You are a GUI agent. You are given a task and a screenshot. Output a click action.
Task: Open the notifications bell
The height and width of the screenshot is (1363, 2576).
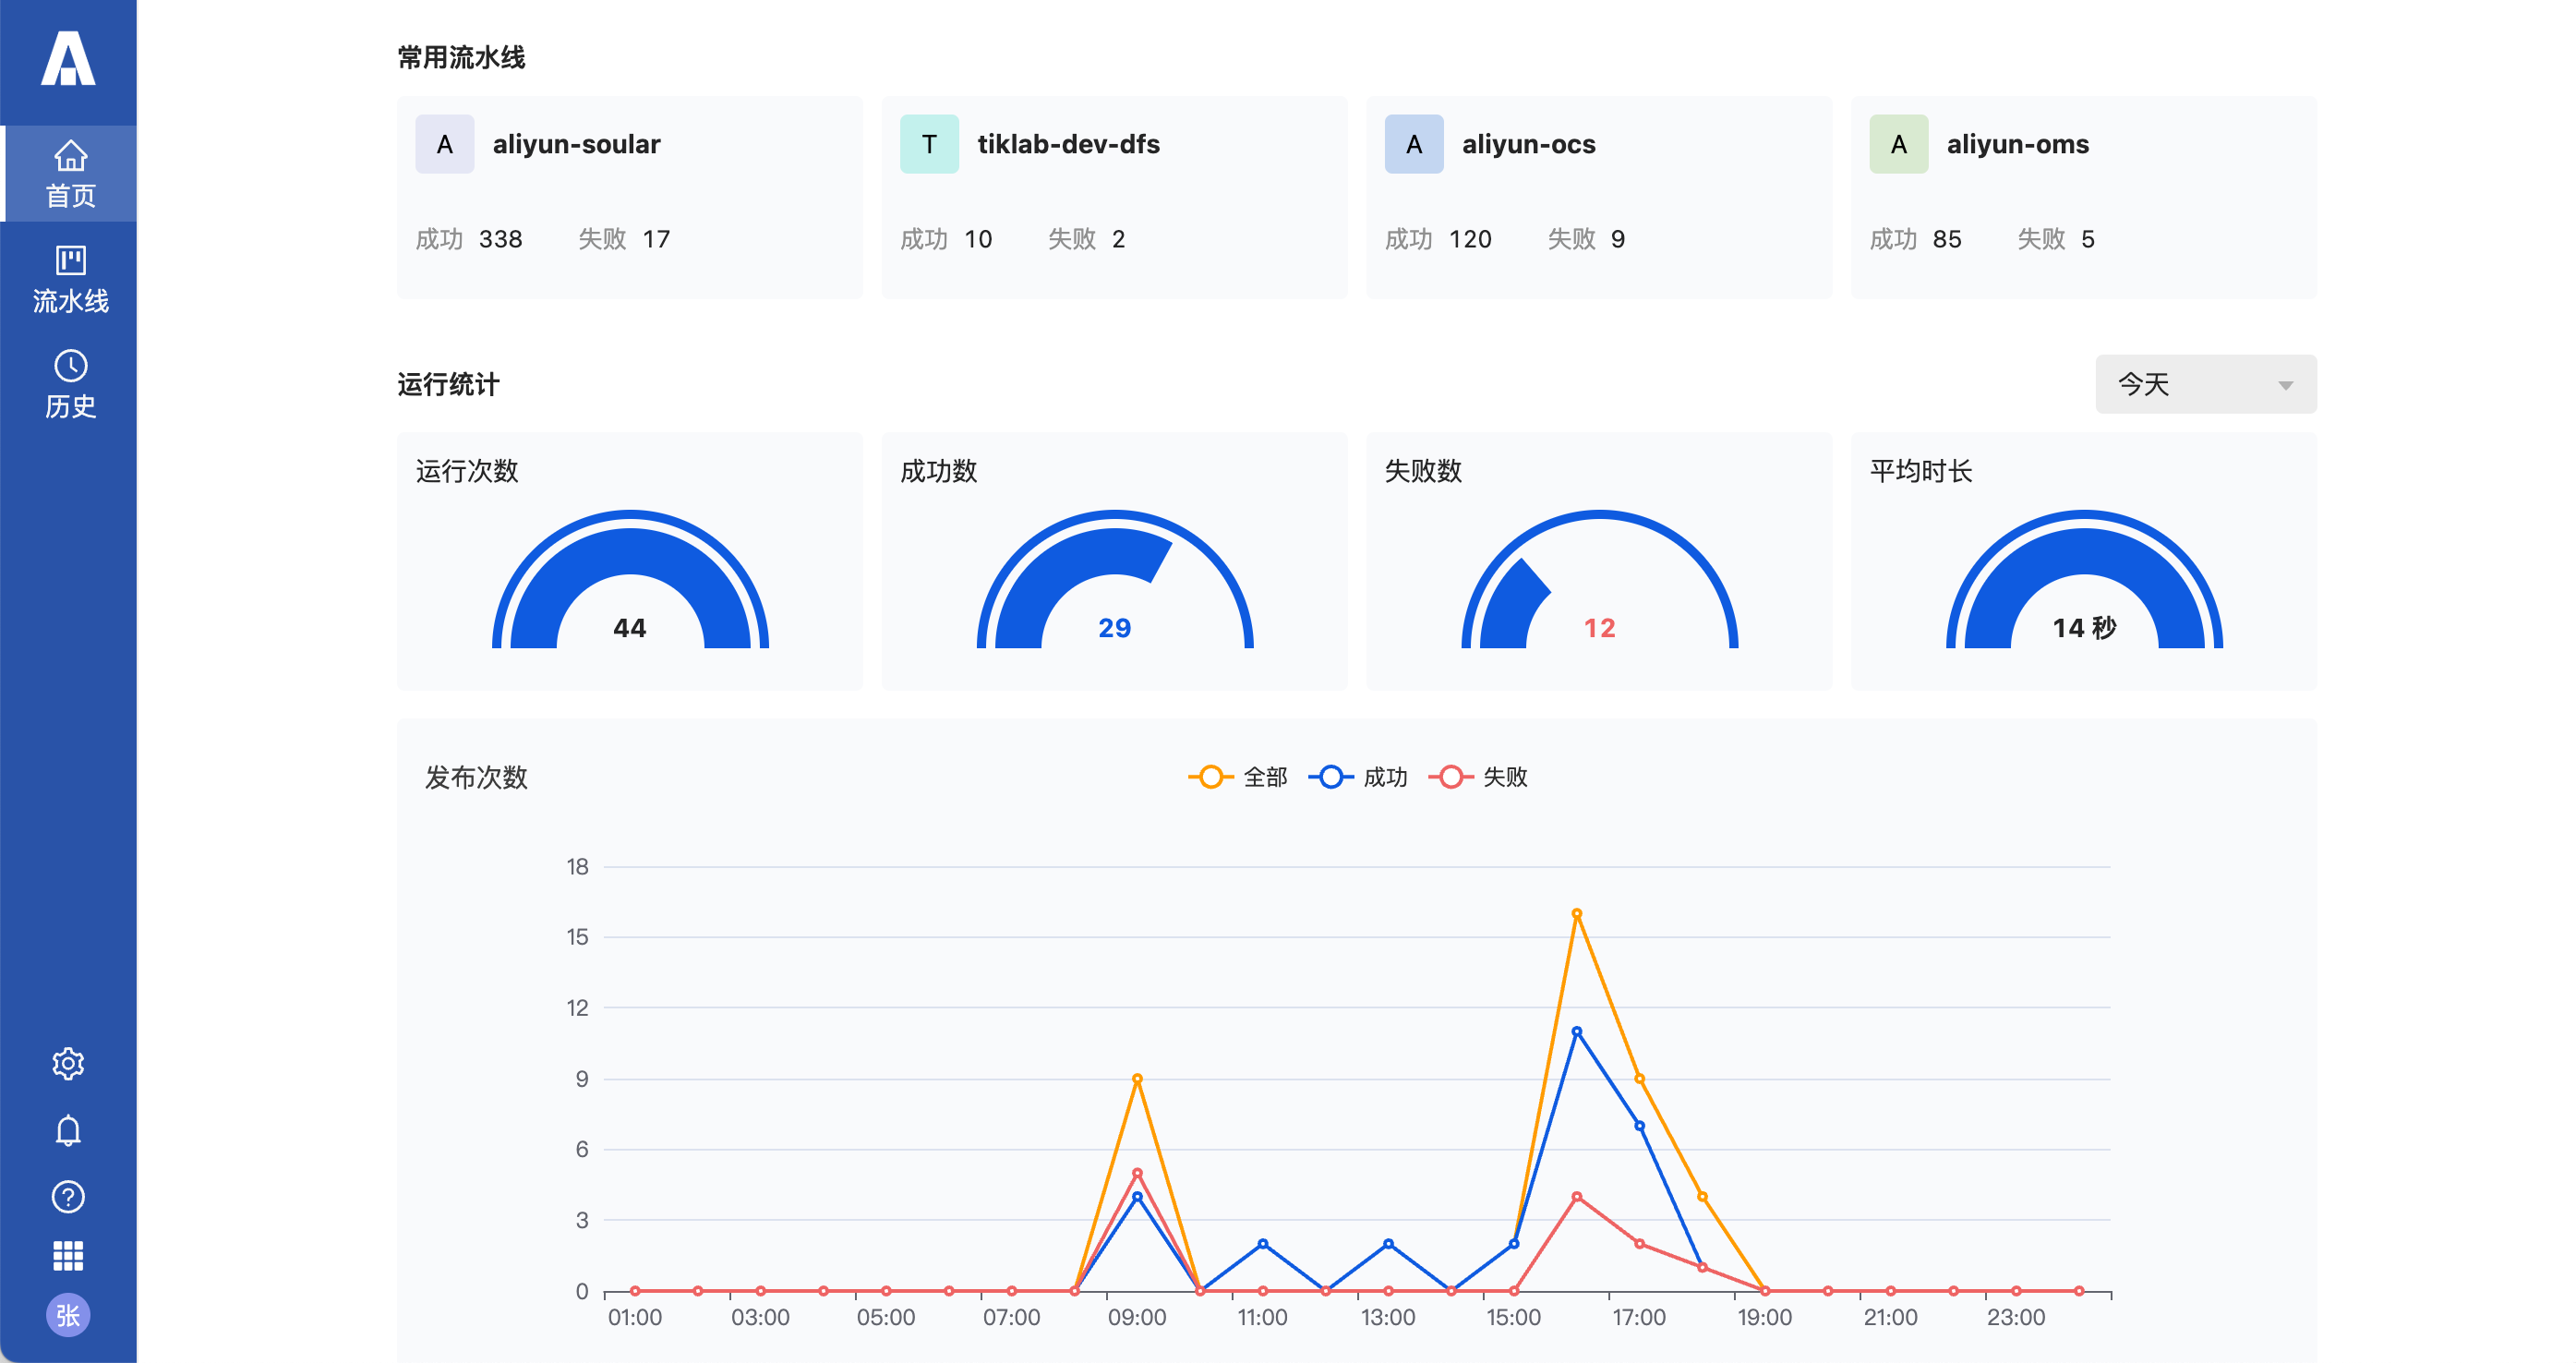[x=68, y=1130]
